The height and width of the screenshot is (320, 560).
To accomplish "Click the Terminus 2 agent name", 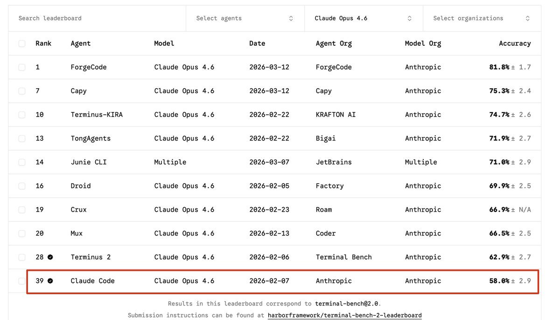I will (x=91, y=257).
